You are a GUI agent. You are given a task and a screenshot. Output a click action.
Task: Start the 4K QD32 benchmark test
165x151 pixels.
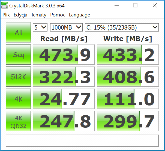click(19, 121)
